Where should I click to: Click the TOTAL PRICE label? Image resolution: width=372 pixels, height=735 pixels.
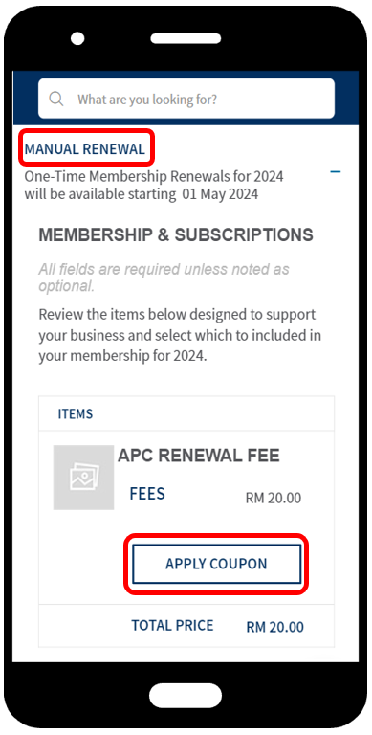pos(172,625)
